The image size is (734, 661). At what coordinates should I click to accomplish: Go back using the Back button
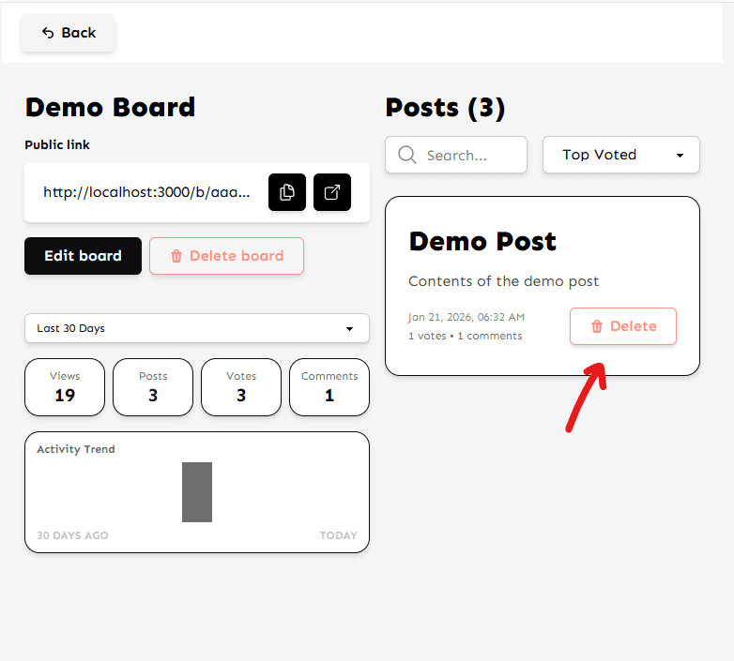coord(69,33)
